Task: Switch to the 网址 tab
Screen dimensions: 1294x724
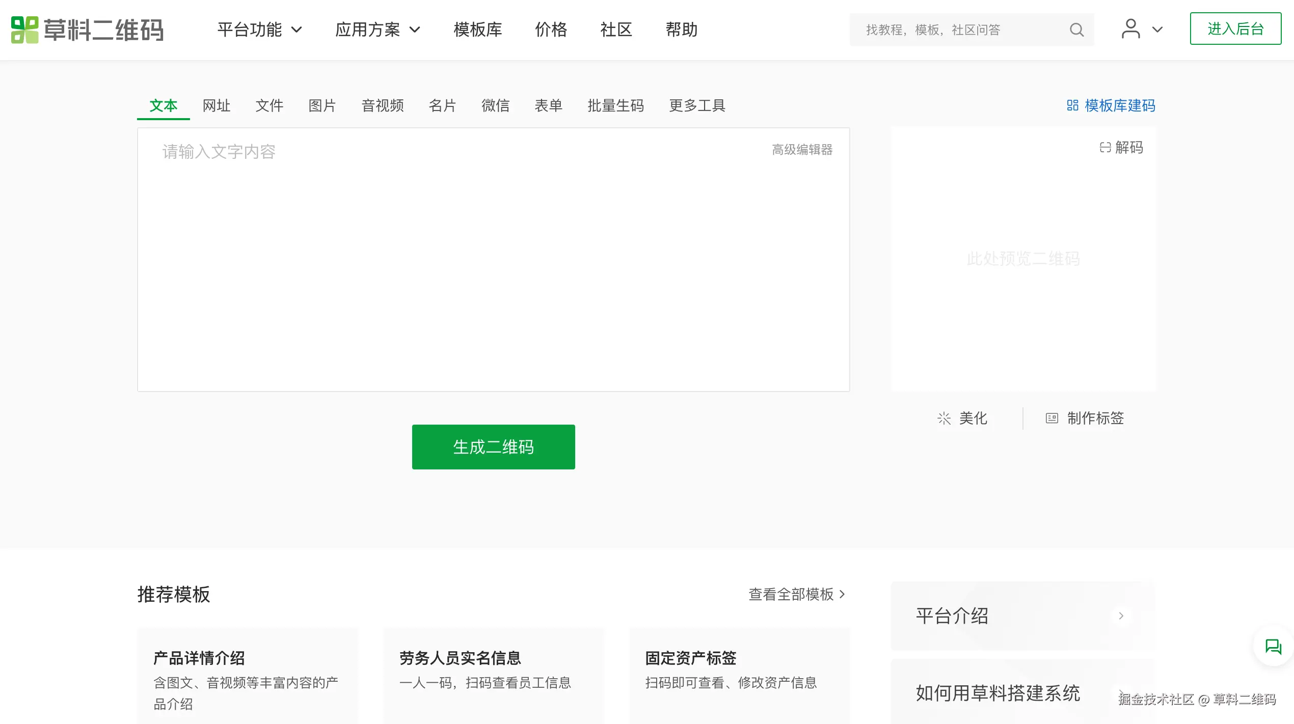Action: point(217,105)
